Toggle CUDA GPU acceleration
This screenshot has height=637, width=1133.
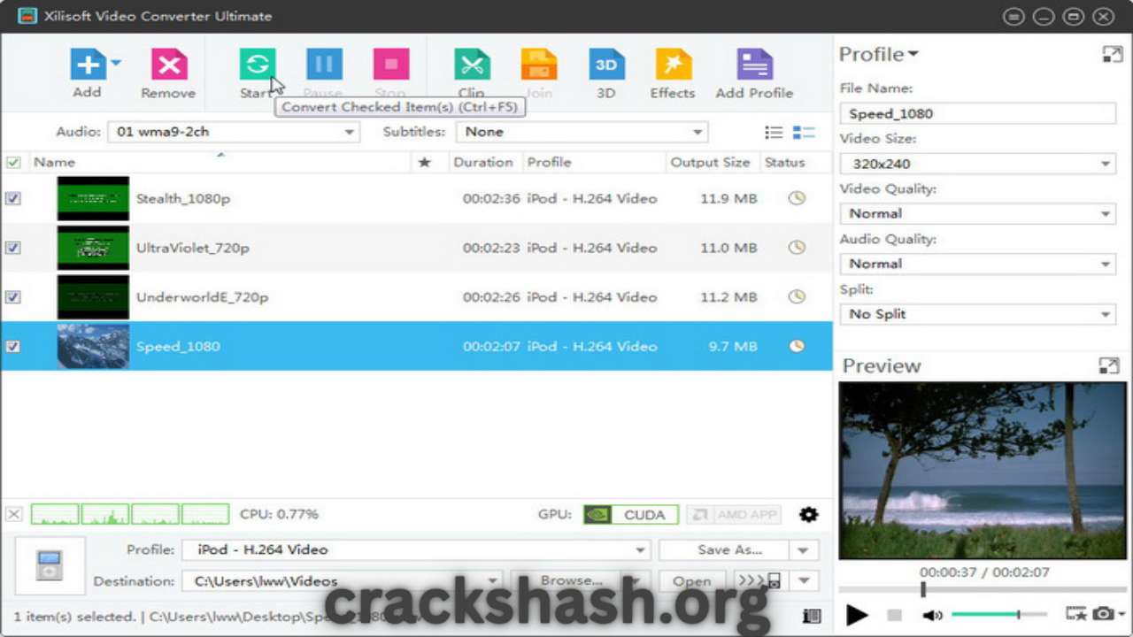click(x=630, y=515)
